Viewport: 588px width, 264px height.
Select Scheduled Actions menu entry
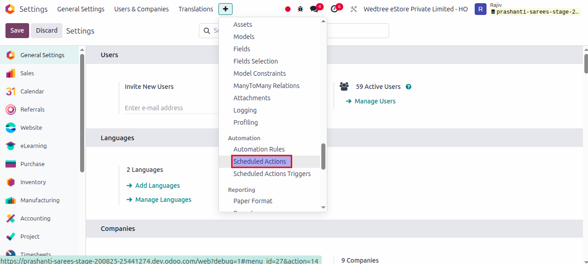tap(260, 161)
